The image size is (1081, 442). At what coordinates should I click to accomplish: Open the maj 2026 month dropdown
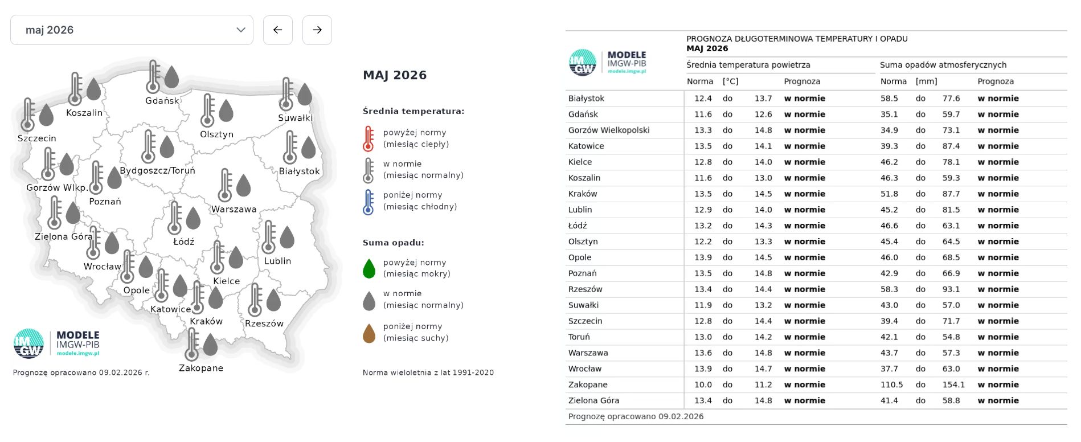tap(132, 30)
